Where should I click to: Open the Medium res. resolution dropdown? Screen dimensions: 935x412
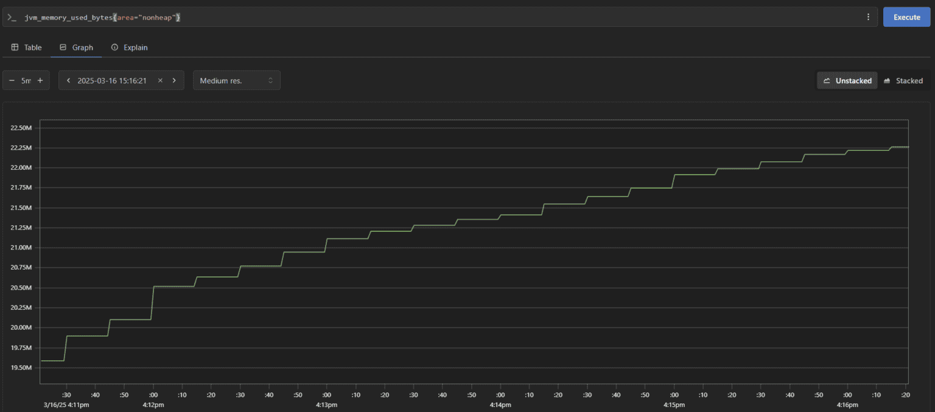(236, 80)
